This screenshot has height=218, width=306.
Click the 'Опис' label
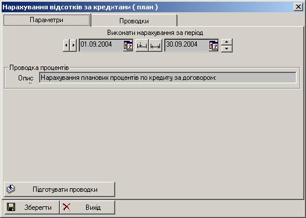[26, 78]
